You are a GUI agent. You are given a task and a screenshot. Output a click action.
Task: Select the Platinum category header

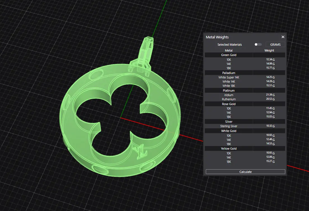pos(245,91)
